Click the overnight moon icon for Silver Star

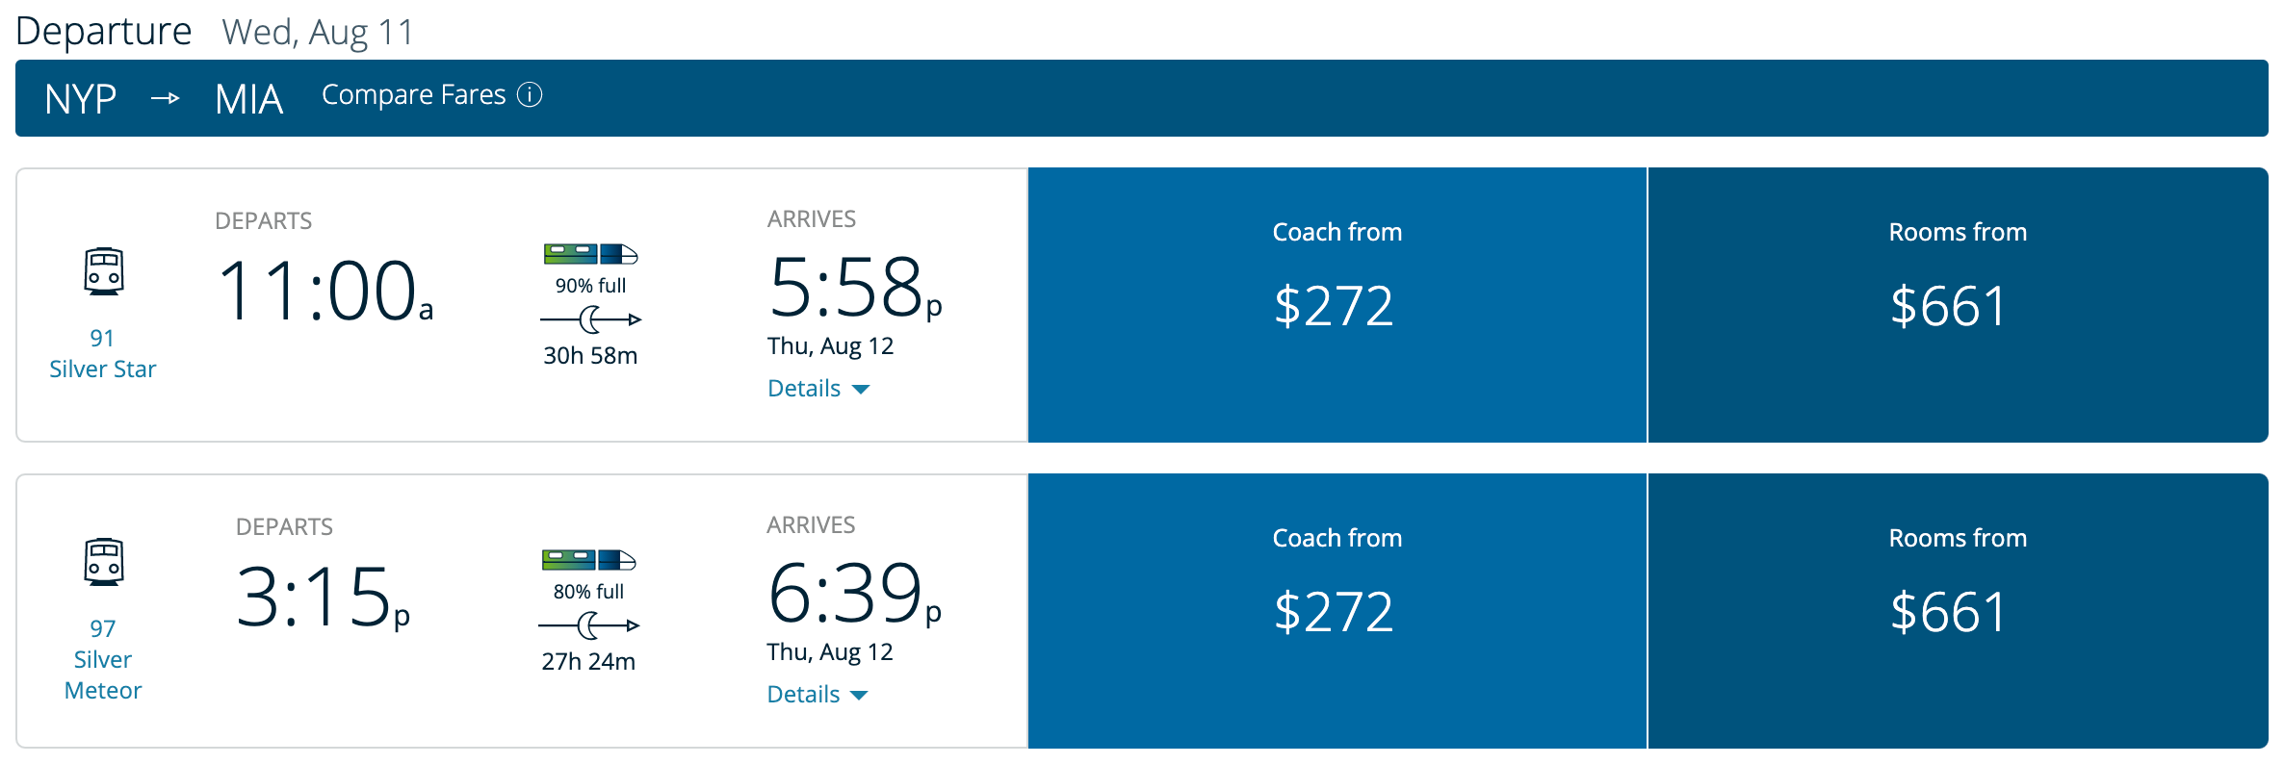[590, 319]
